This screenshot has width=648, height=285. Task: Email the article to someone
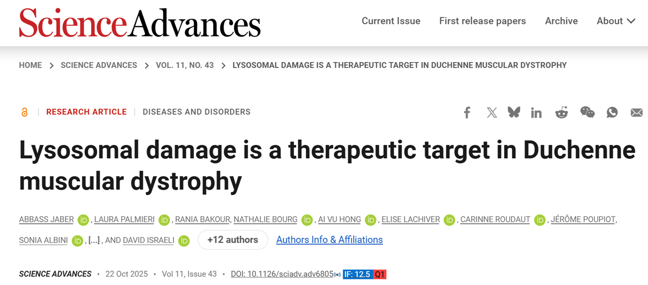pyautogui.click(x=636, y=112)
